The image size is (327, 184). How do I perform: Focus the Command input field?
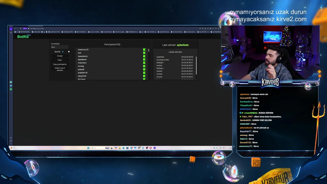[x=60, y=47]
